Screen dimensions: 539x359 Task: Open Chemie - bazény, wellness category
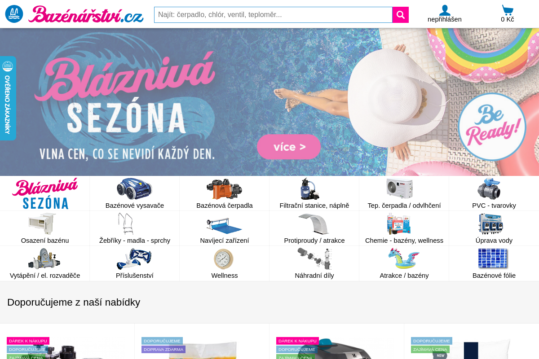pos(404,229)
